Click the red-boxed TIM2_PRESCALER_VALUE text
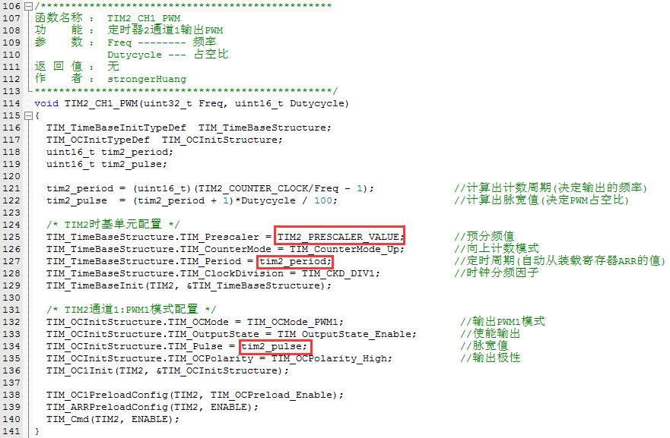This screenshot has height=438, width=670. click(x=339, y=237)
